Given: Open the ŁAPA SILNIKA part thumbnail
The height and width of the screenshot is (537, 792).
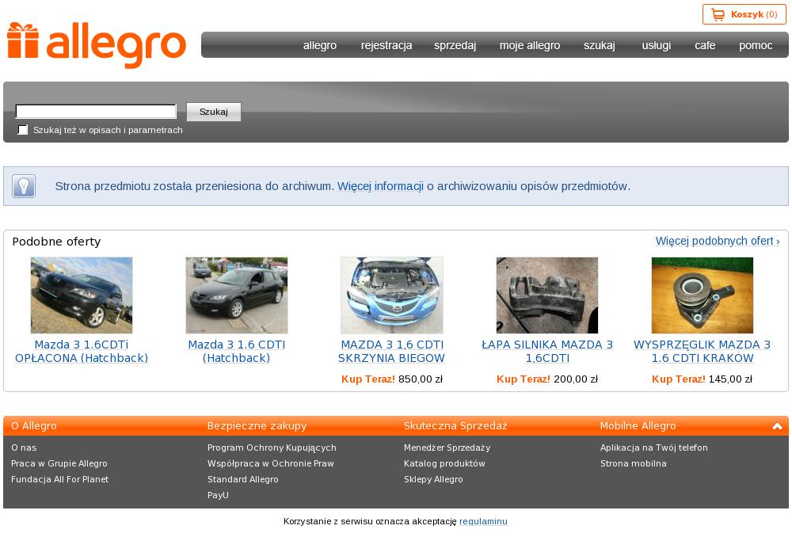Looking at the screenshot, I should (547, 295).
